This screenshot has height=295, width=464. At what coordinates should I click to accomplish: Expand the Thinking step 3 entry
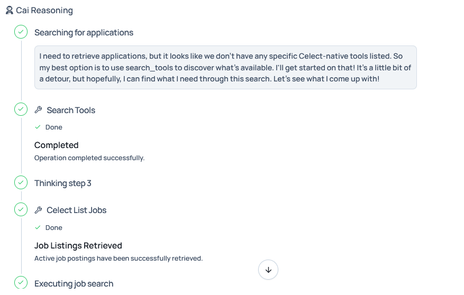pos(63,183)
